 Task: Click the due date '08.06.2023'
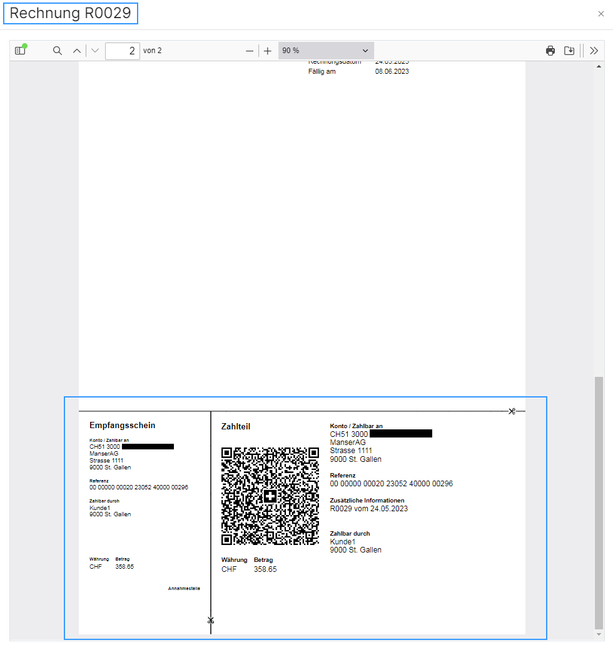coord(392,71)
